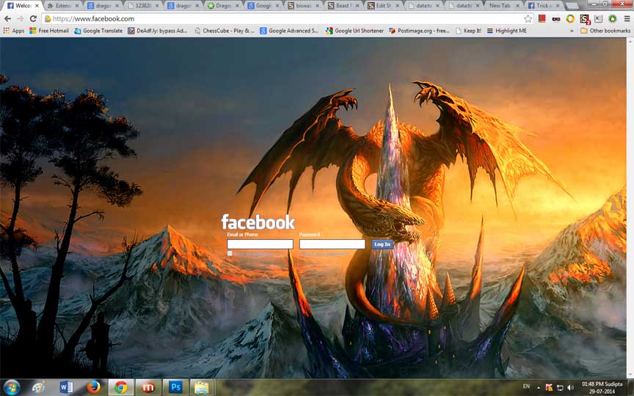Open Photoshop from taskbar
The image size is (634, 396).
tap(175, 387)
